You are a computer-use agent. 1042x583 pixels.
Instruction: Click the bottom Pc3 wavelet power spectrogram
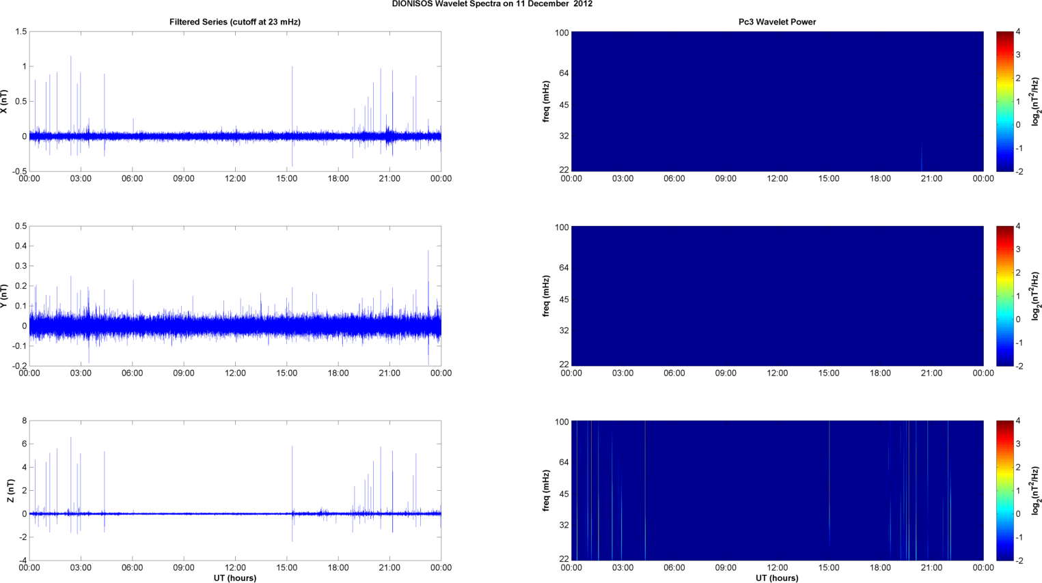tap(777, 490)
